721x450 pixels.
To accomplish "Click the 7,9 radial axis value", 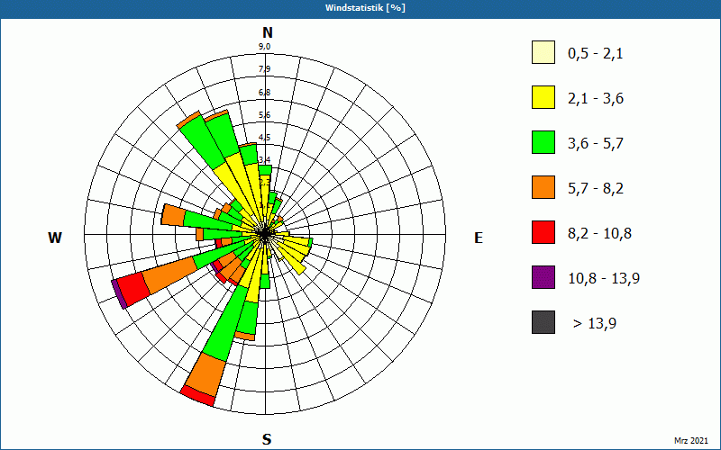I will tap(264, 69).
